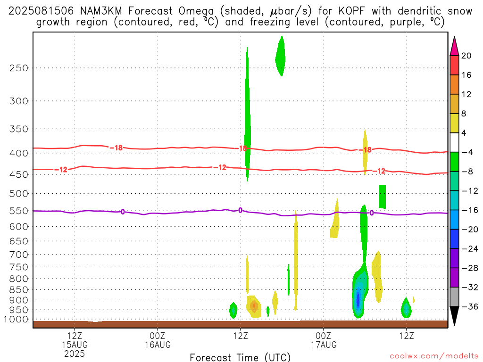Select the yellow 4 to 8 colorbar swatch
483x362 pixels.
454,123
